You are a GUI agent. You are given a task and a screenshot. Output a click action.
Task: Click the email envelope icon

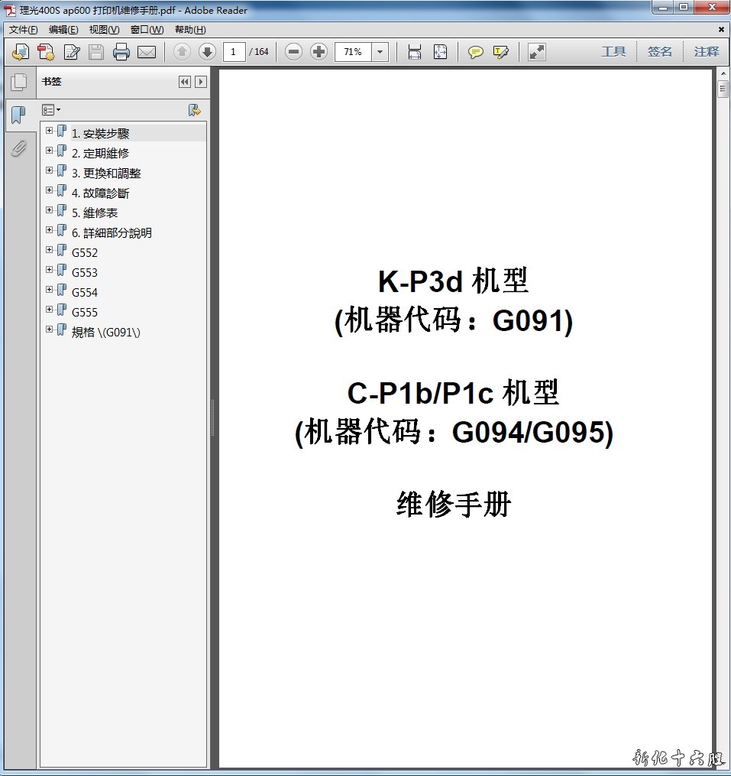pyautogui.click(x=147, y=52)
